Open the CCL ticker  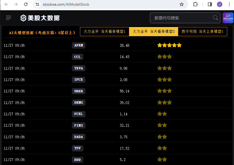pos(78,57)
